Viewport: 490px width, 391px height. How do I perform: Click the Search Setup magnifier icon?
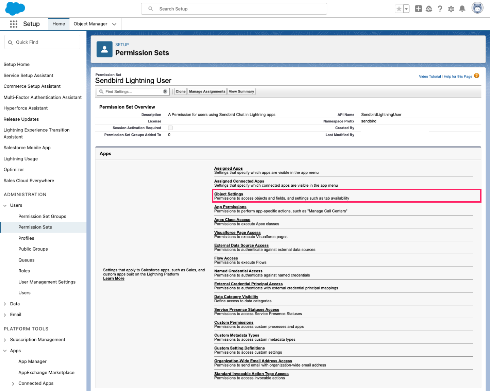pos(151,9)
